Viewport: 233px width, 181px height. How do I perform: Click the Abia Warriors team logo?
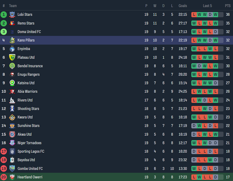click(12, 92)
